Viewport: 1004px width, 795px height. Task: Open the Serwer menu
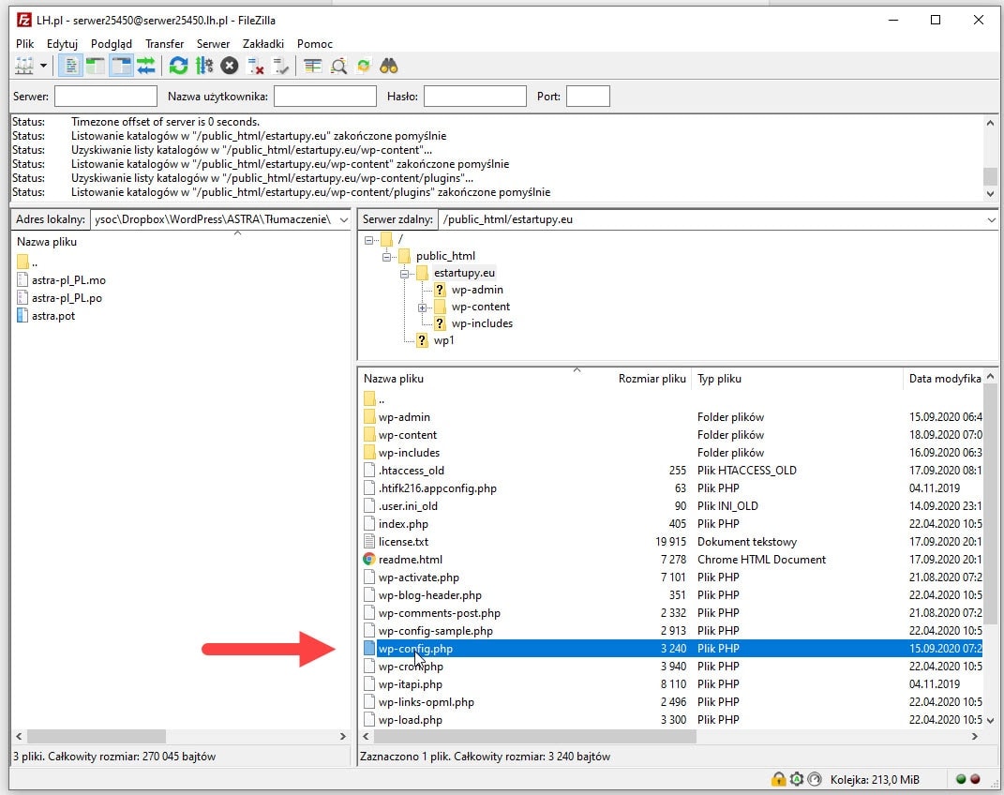(x=213, y=43)
